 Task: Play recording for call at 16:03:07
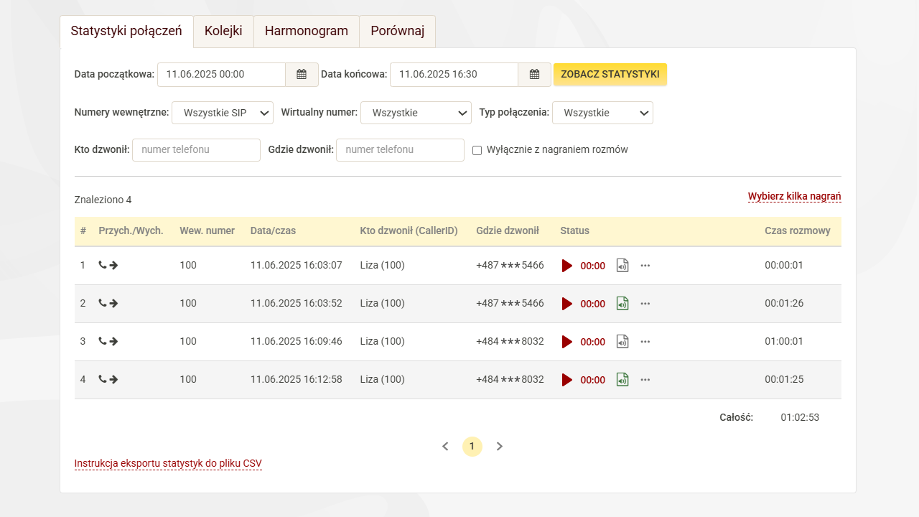point(567,266)
